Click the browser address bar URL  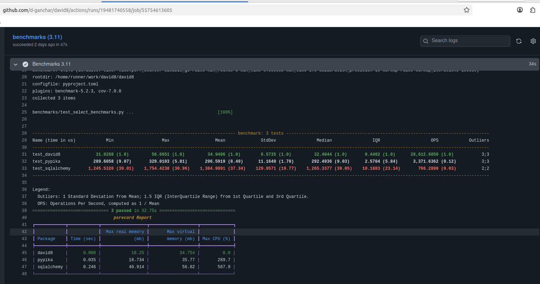(87, 10)
